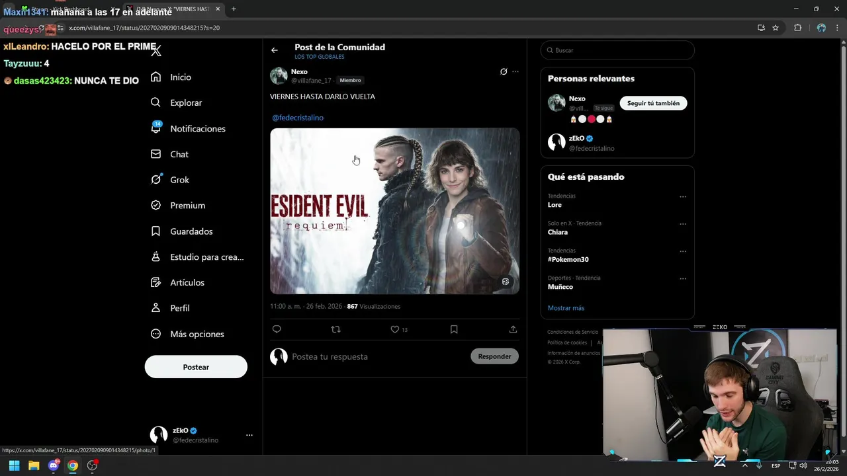Click Mostrar más under trends
The height and width of the screenshot is (476, 847).
(566, 308)
